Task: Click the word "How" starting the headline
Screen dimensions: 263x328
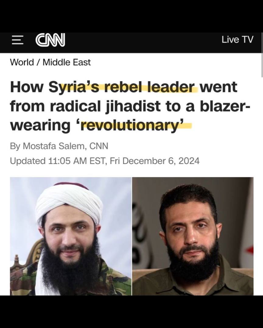Action: [x=27, y=87]
